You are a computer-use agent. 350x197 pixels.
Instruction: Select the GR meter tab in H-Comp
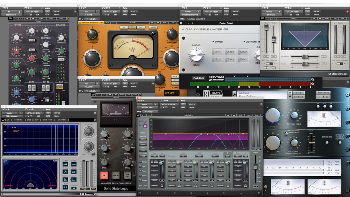(x=132, y=27)
